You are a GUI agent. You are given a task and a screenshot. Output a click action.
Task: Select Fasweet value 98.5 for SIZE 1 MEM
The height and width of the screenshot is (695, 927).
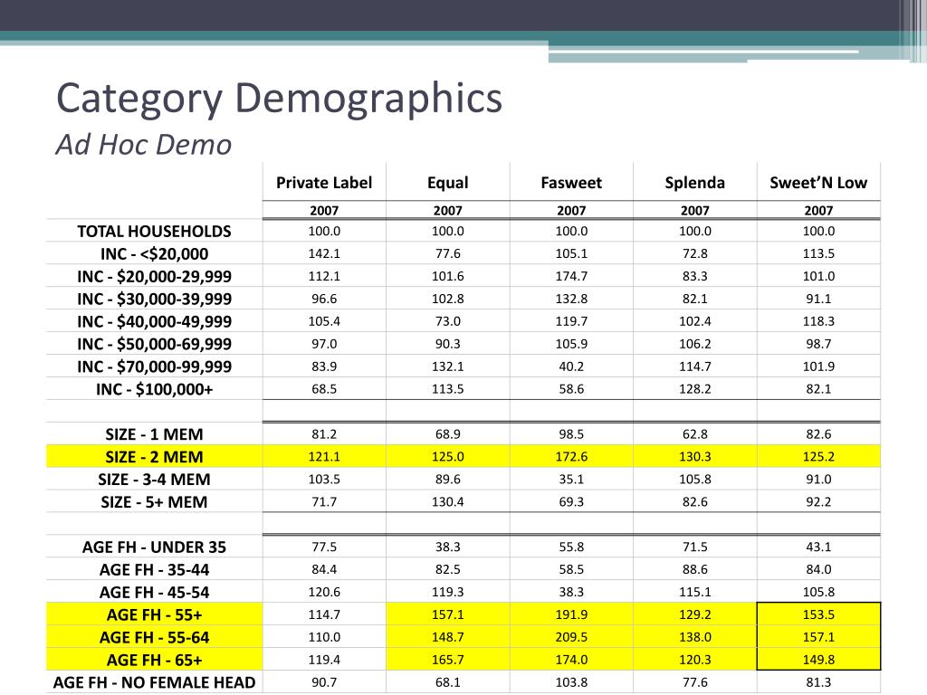tap(571, 434)
